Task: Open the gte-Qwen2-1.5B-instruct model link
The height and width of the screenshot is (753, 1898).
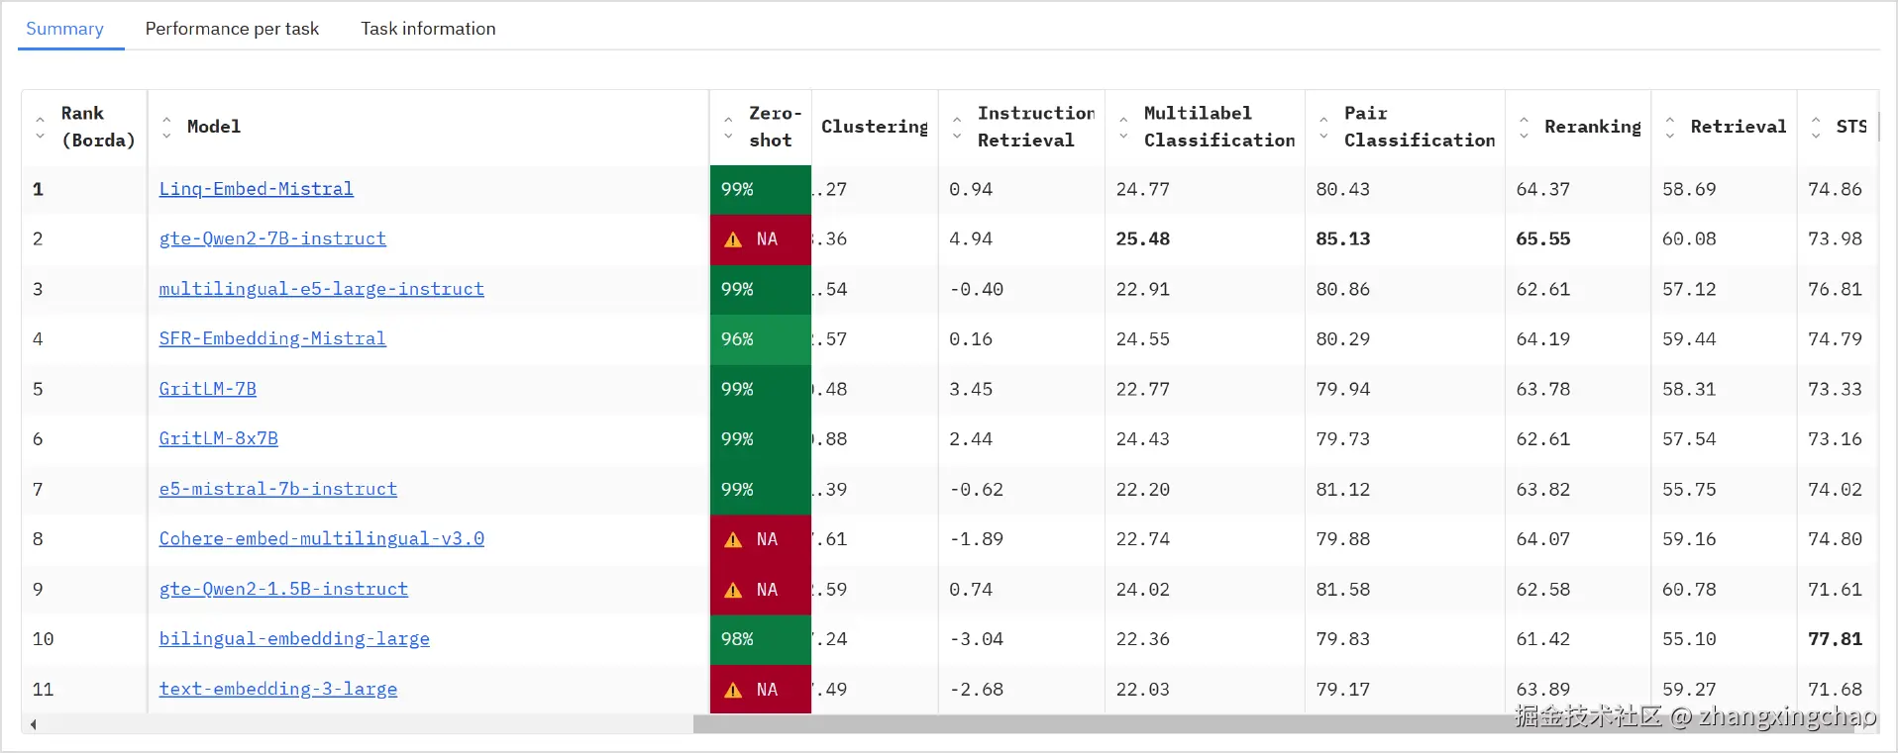Action: click(x=283, y=589)
